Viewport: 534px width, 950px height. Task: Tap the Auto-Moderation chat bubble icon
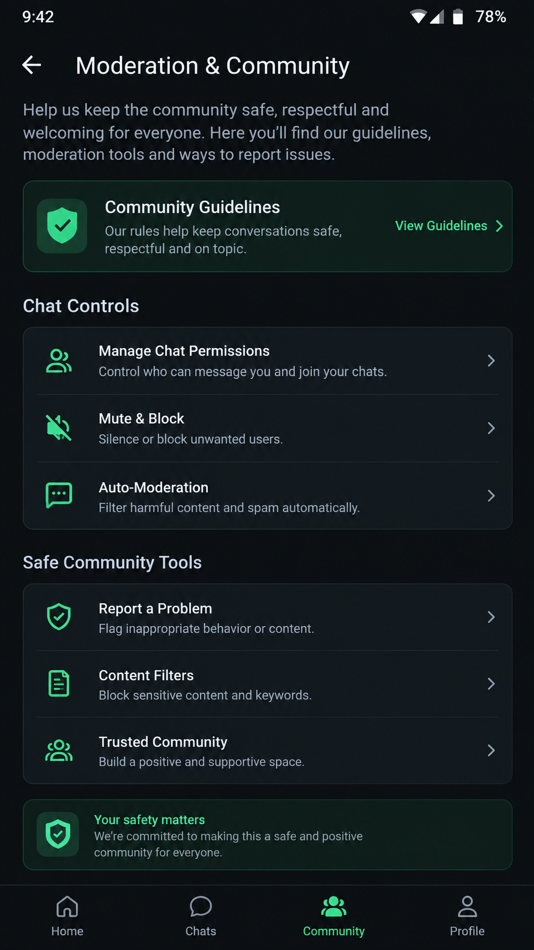point(59,495)
